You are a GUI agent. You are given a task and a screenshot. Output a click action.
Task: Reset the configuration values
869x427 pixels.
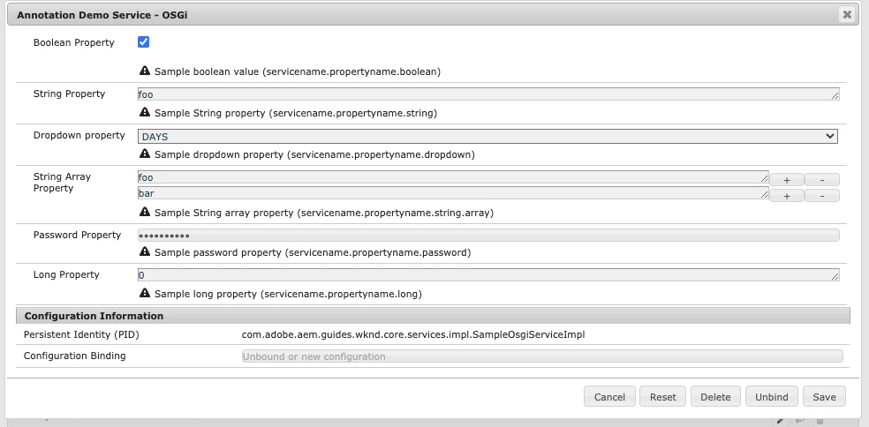663,396
